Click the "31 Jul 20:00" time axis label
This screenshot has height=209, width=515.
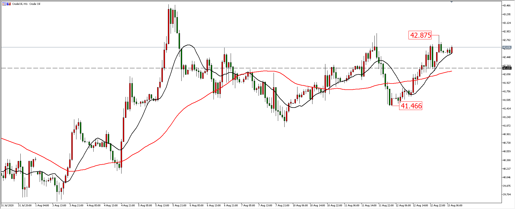(x=25, y=206)
